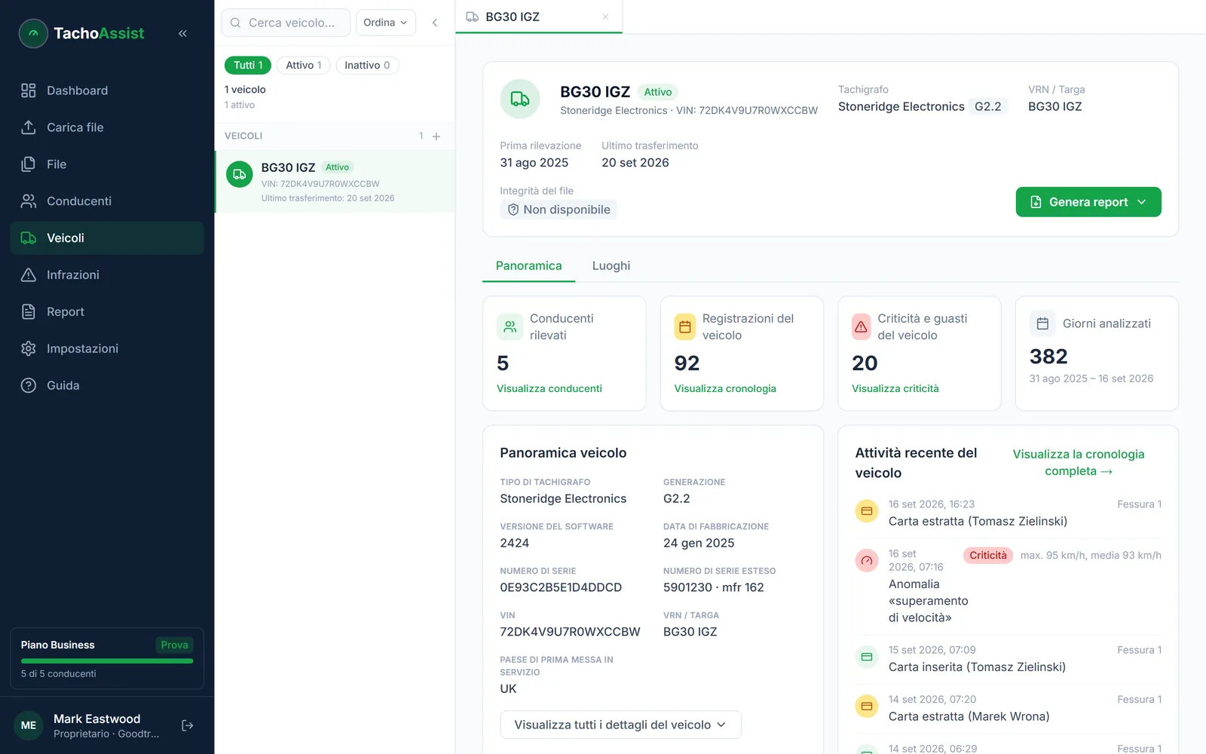
Task: Close the BG30 IGZ tab
Action: pyautogui.click(x=605, y=17)
